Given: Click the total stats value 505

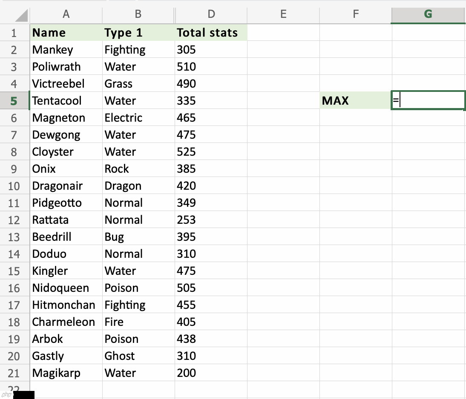Looking at the screenshot, I should 211,288.
